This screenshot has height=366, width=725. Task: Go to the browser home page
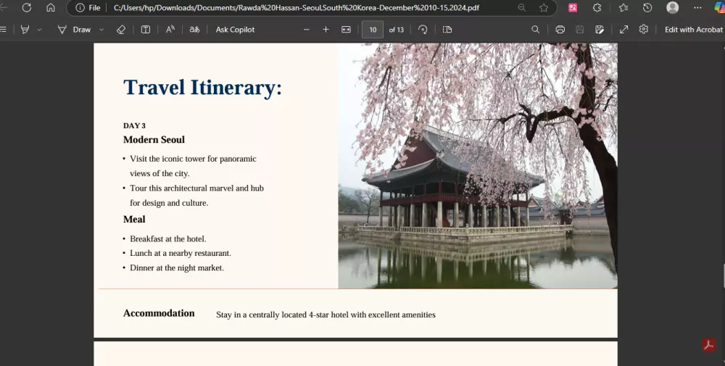(51, 8)
